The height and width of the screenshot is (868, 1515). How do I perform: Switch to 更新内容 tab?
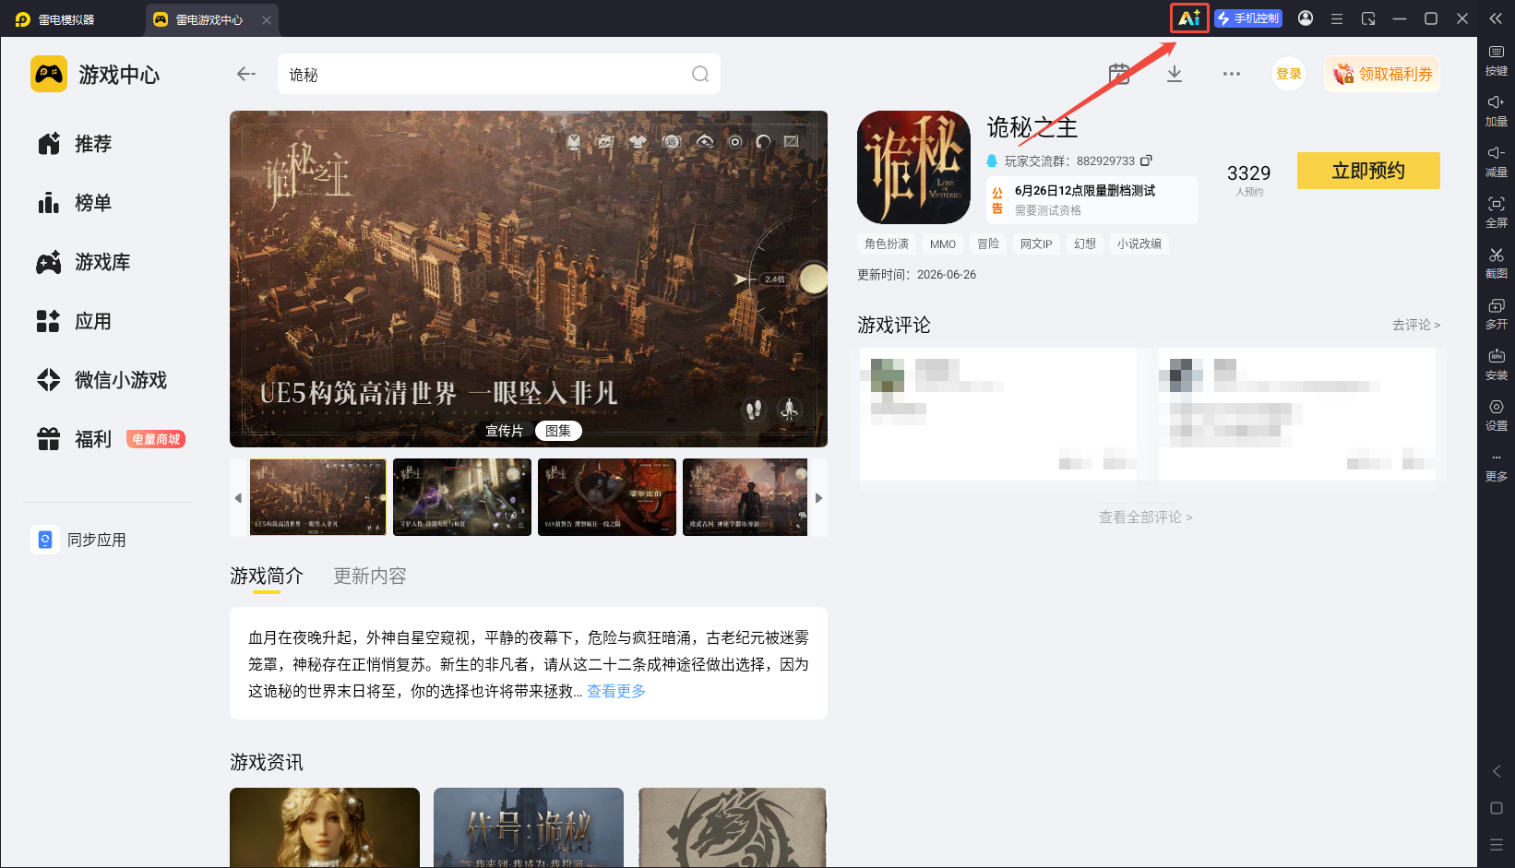370,576
